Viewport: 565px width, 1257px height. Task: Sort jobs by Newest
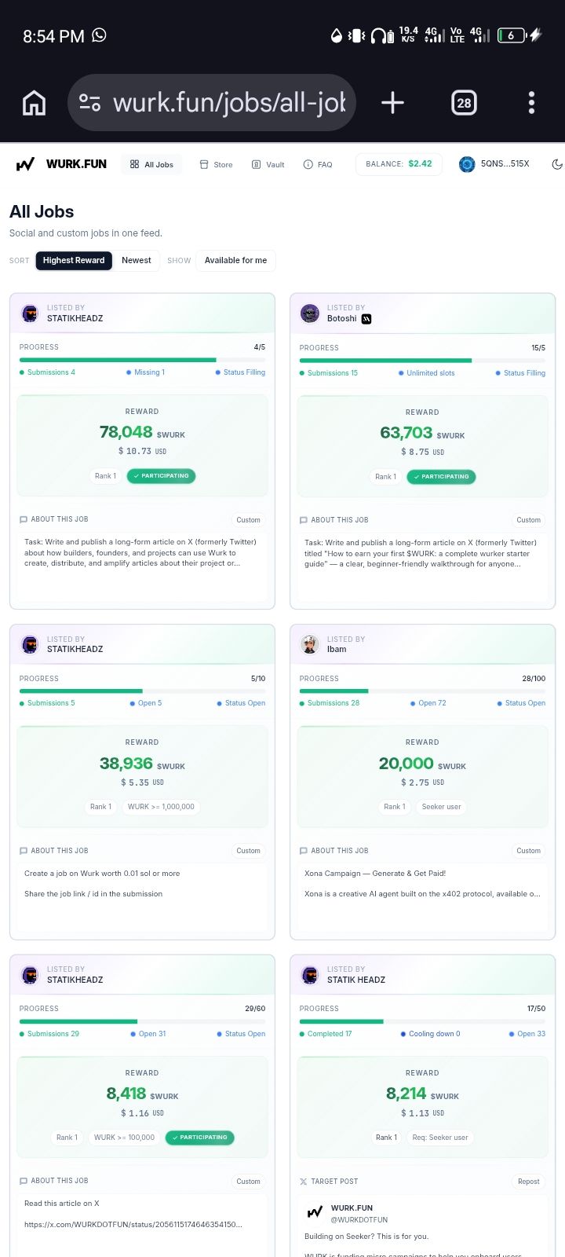pos(137,261)
